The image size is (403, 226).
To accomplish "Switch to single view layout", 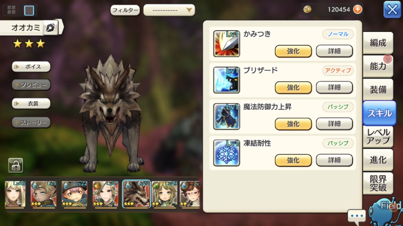I will point(29,10).
